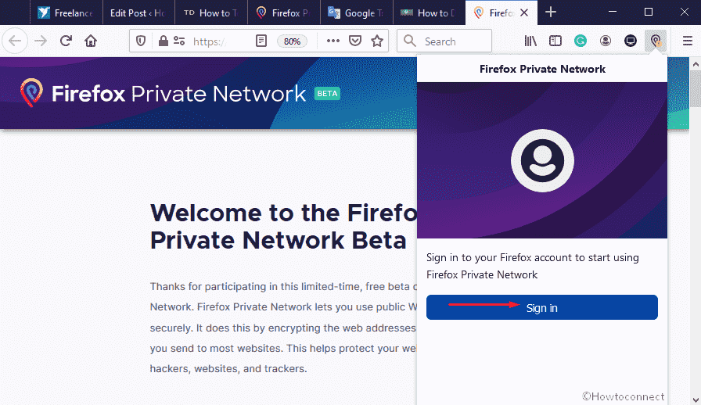Open the Library bookshelf icon
This screenshot has height=405, width=701.
(530, 41)
